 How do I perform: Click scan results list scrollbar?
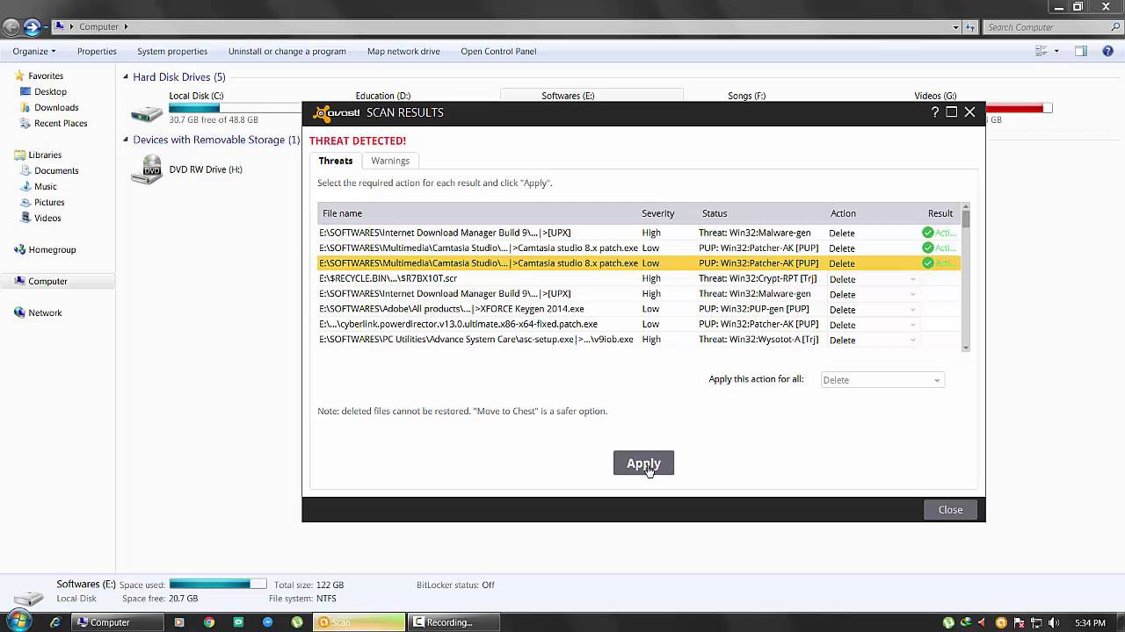pos(966,277)
